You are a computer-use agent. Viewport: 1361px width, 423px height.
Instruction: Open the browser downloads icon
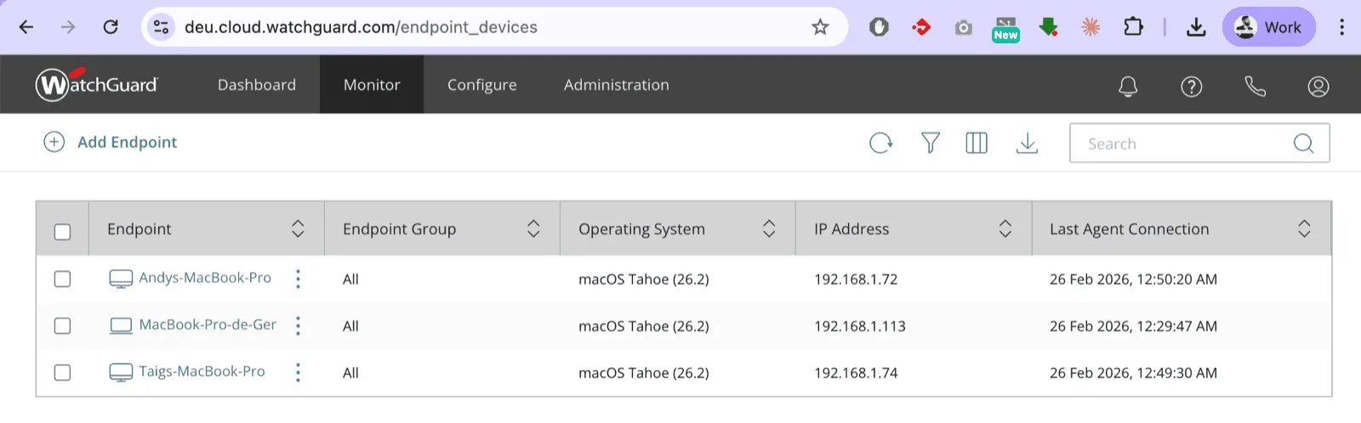(1196, 27)
